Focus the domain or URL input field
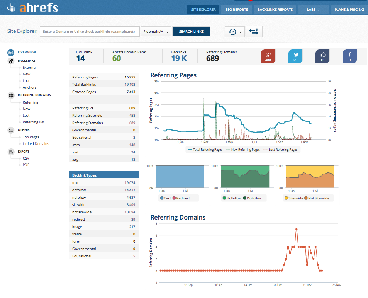This screenshot has height=298, width=368. [90, 31]
